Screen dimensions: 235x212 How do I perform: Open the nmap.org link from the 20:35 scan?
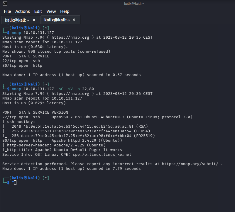click(70, 37)
